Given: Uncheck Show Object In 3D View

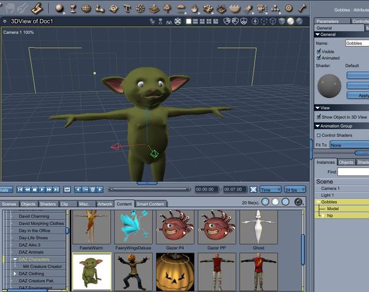Looking at the screenshot, I should click(319, 117).
